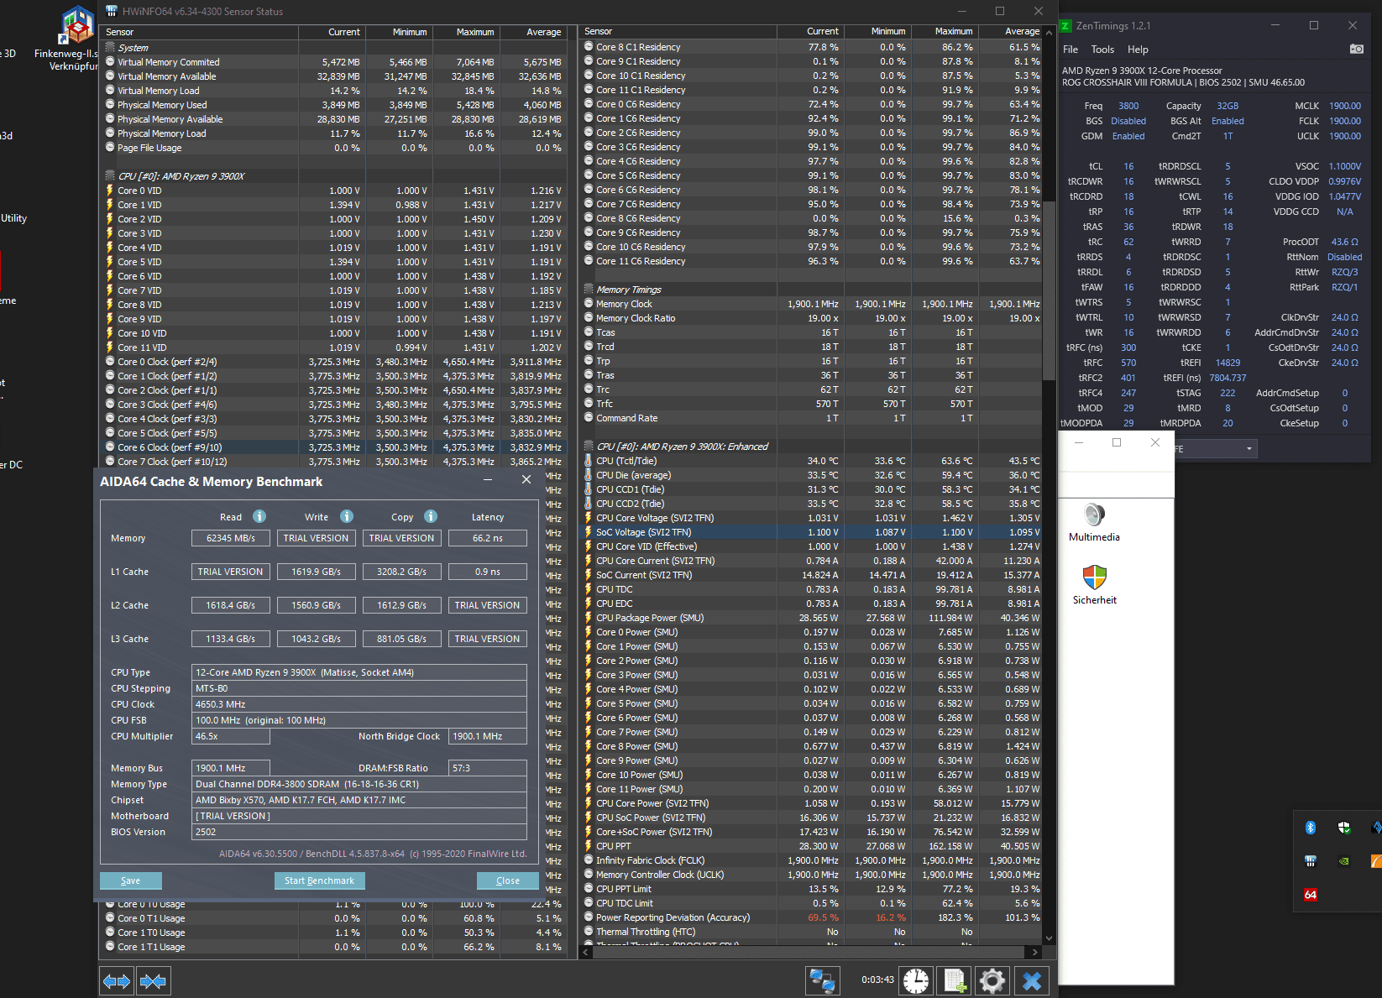Click CPU Multiplier field showing 46.5x
1382x998 pixels.
(x=231, y=736)
